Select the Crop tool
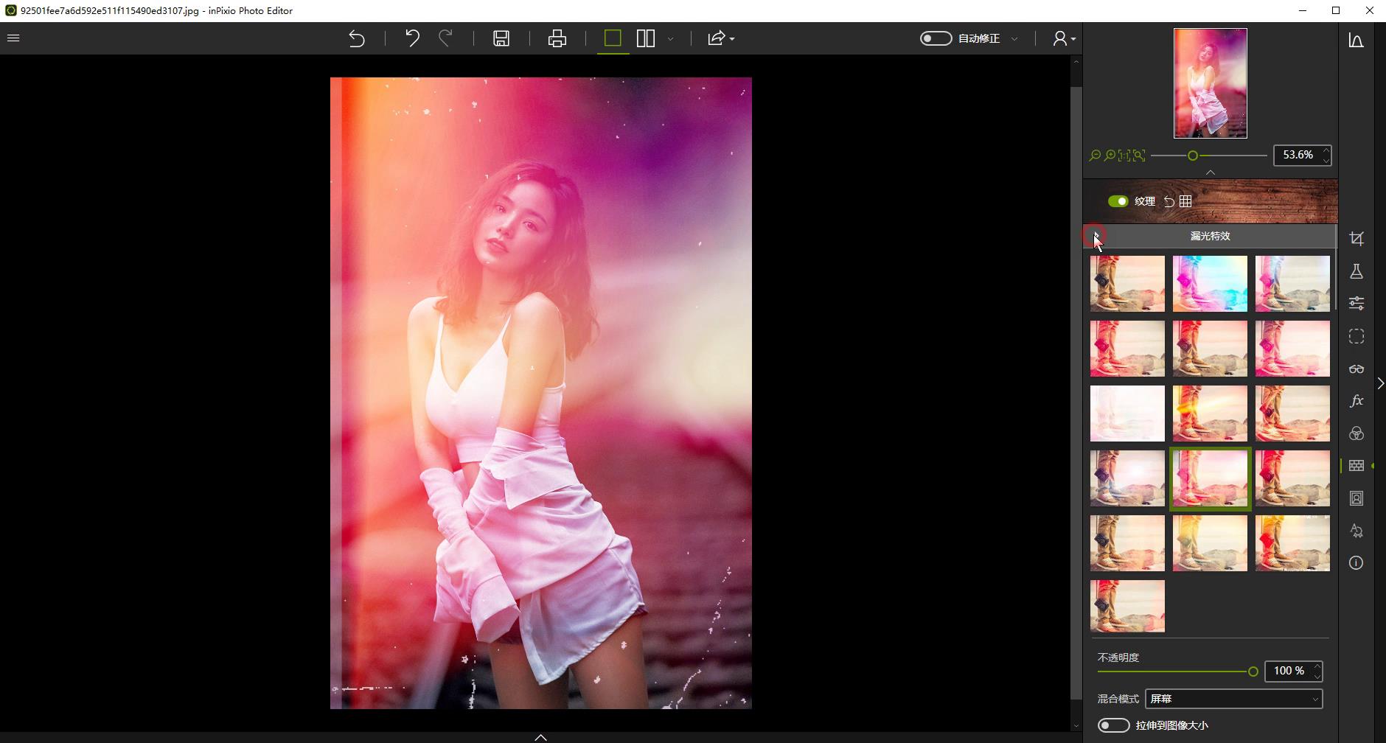 coord(1357,239)
